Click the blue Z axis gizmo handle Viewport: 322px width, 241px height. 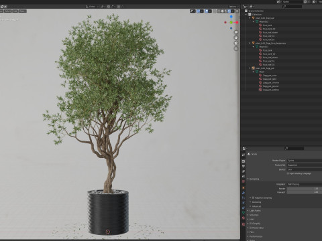[231, 17]
